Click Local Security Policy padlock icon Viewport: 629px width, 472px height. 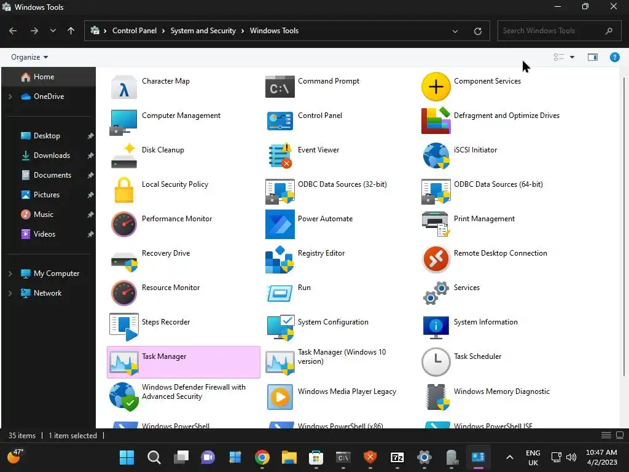123,191
